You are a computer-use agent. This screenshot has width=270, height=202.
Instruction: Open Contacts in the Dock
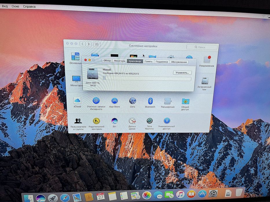pos(89,197)
